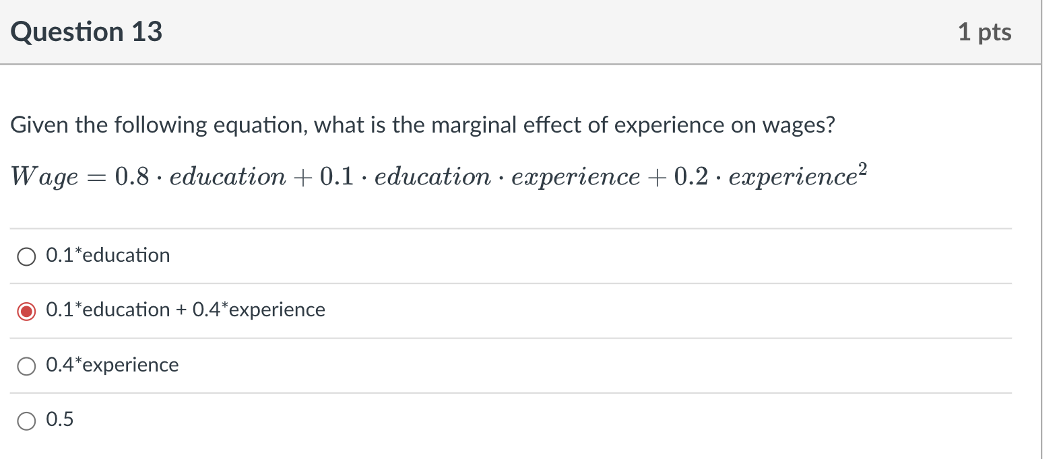Image resolution: width=1059 pixels, height=459 pixels.
Task: Click the 0.4*experience answer label text
Action: [x=111, y=365]
